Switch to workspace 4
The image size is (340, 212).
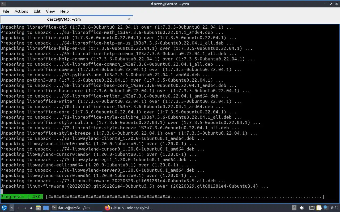pyautogui.click(x=31, y=208)
